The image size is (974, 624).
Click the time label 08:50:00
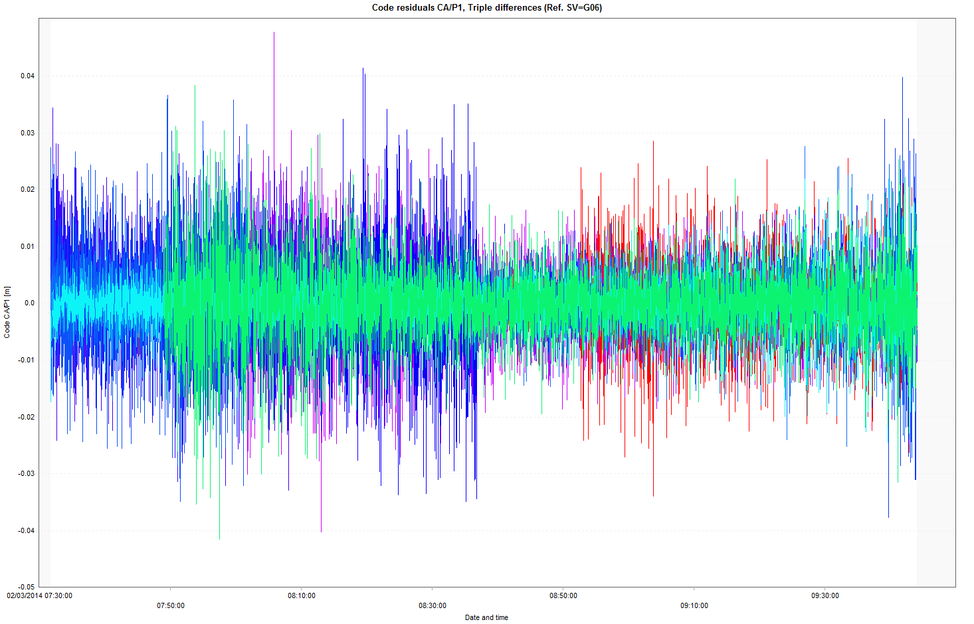pos(563,595)
